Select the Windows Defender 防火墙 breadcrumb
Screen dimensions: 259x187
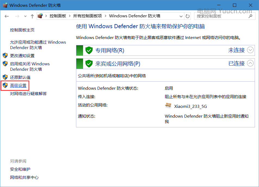click(x=135, y=16)
